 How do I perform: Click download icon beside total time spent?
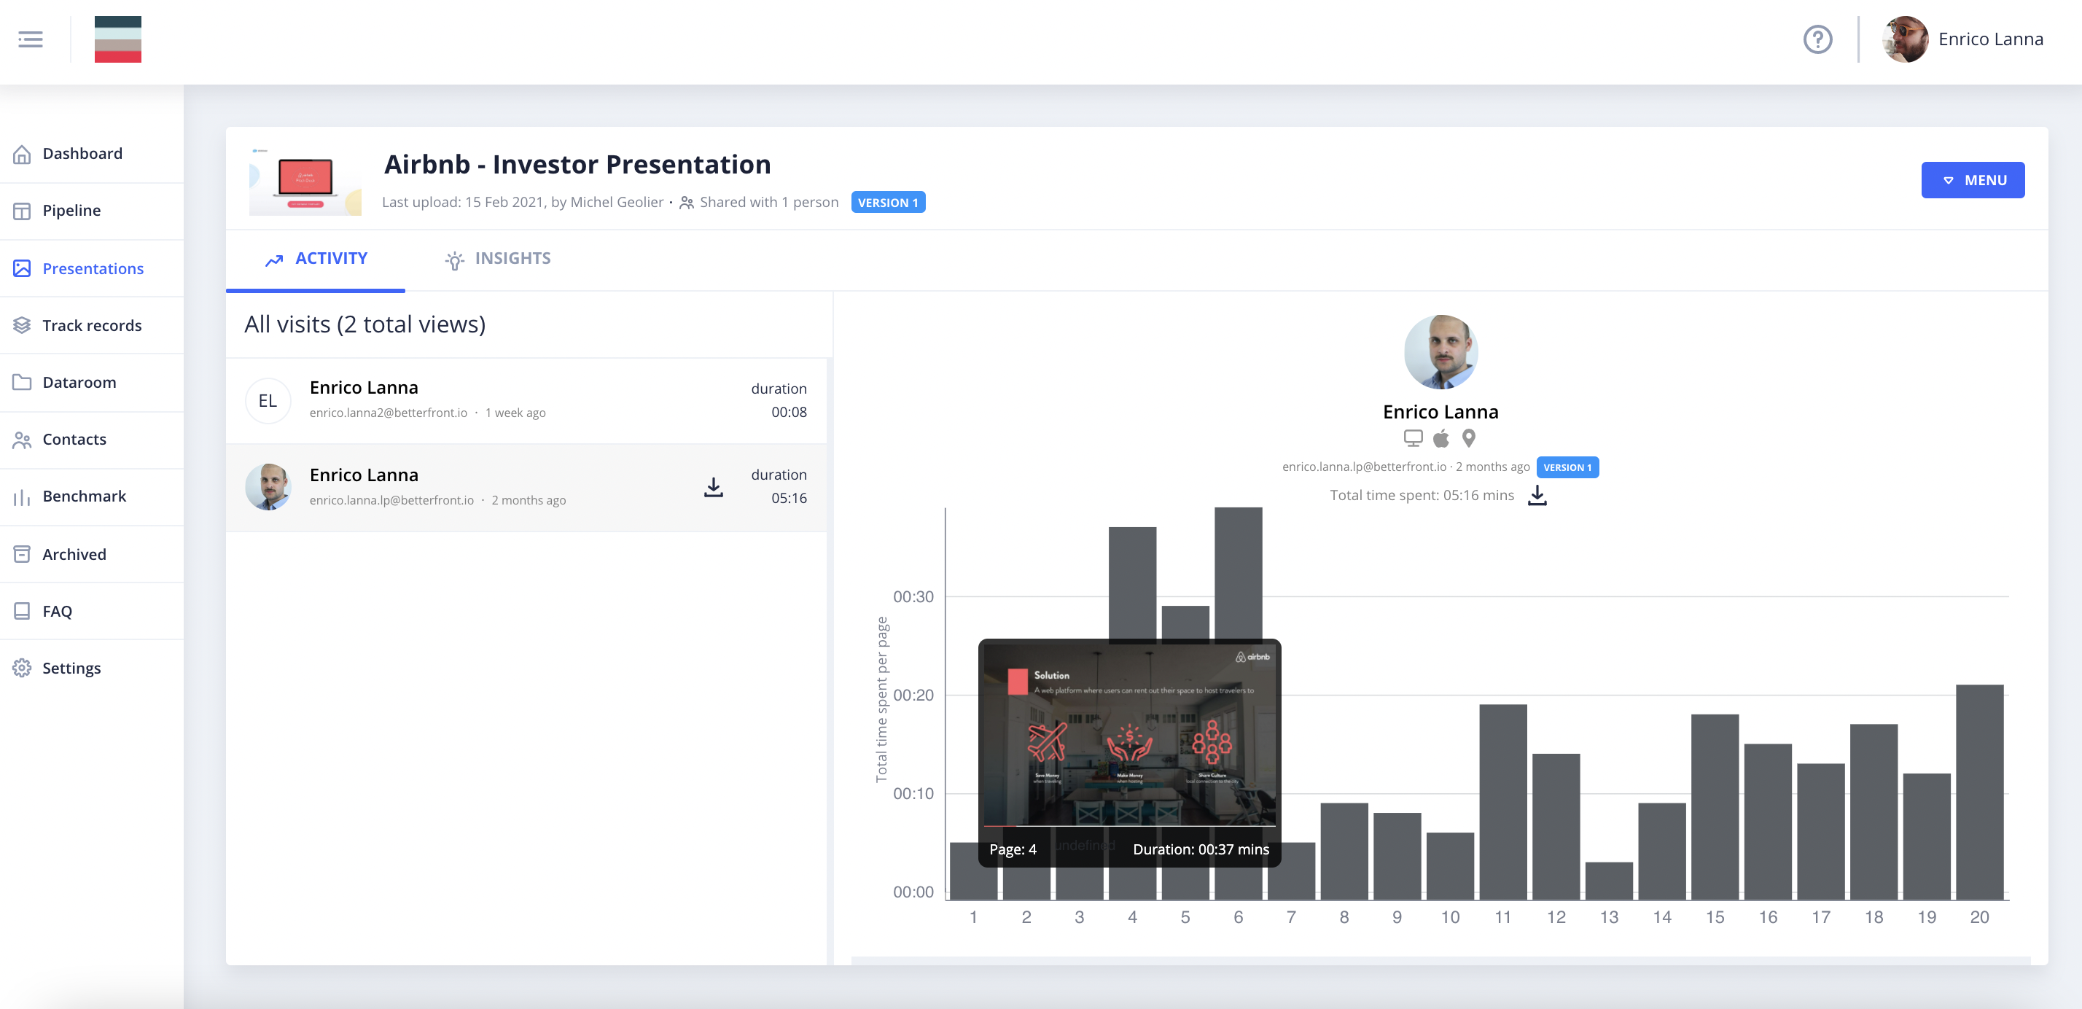pos(1538,496)
